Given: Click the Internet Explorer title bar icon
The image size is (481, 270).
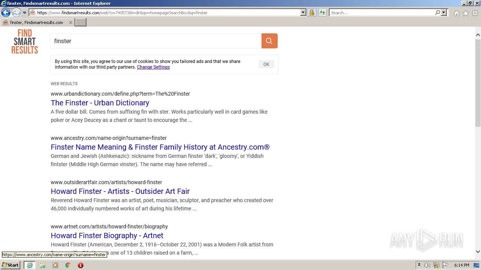Looking at the screenshot, I should click(x=4, y=3).
